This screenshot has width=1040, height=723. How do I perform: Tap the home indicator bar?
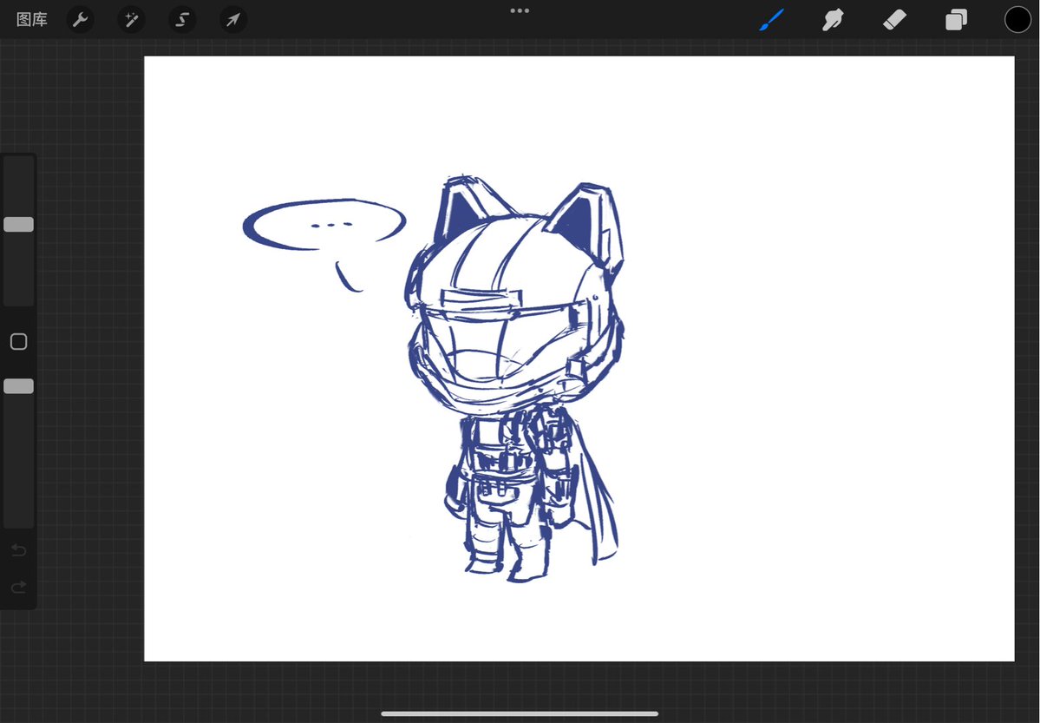click(520, 714)
